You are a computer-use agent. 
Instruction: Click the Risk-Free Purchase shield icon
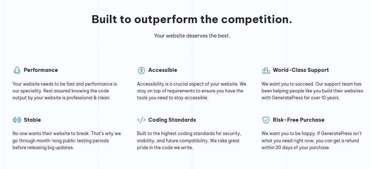click(266, 120)
